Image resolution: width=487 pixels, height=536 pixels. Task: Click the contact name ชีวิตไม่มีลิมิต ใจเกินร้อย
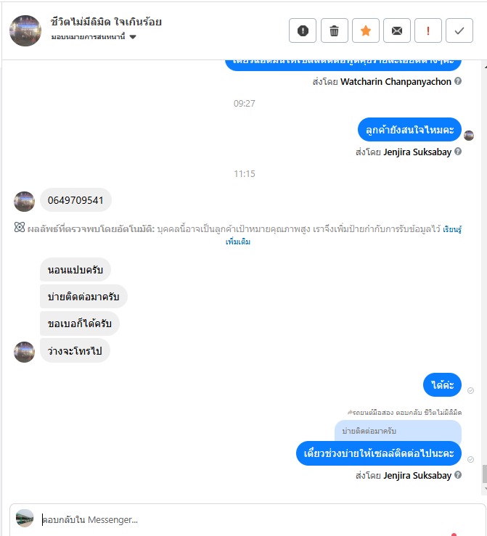[106, 22]
